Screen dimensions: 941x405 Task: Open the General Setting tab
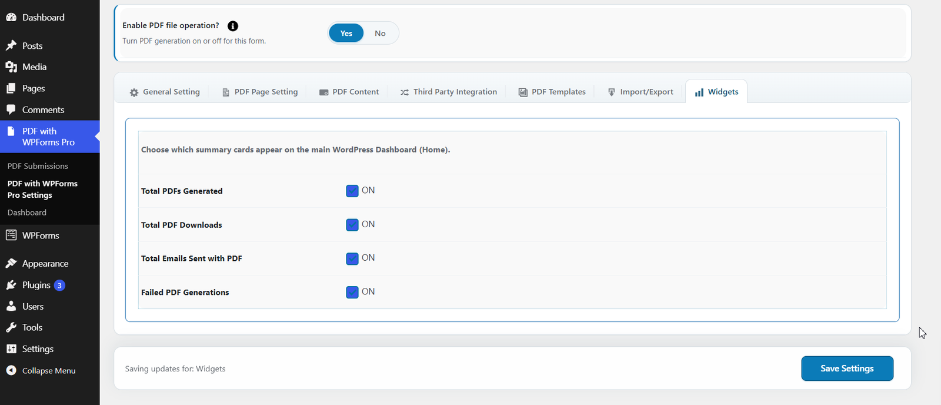165,92
